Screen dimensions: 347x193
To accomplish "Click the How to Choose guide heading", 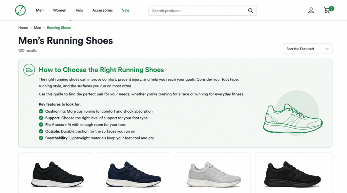I will click(x=101, y=70).
